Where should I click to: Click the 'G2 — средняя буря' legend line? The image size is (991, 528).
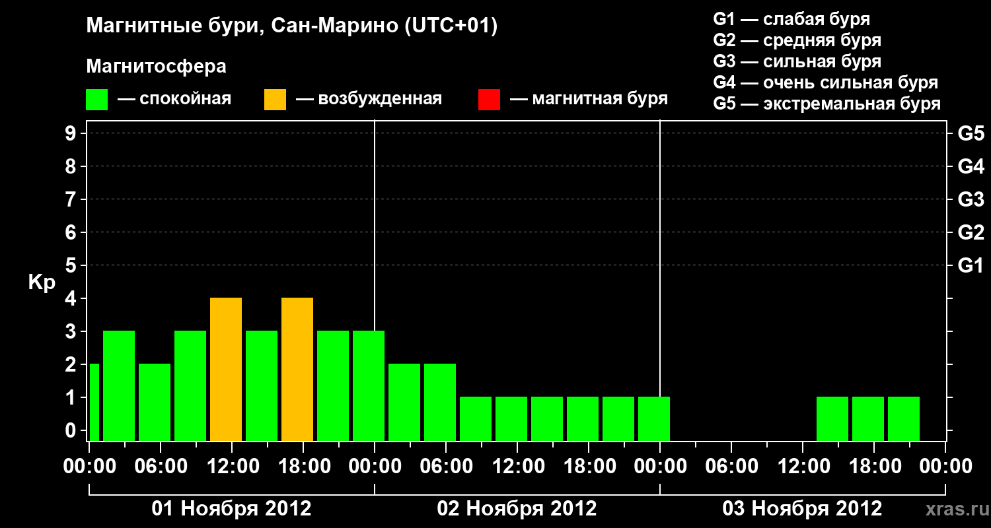coord(797,40)
